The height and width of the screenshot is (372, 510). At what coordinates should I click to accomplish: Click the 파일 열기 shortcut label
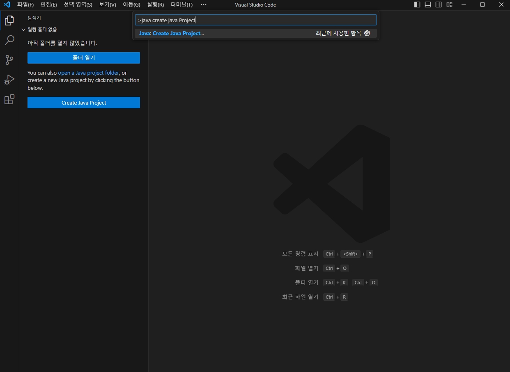click(307, 268)
